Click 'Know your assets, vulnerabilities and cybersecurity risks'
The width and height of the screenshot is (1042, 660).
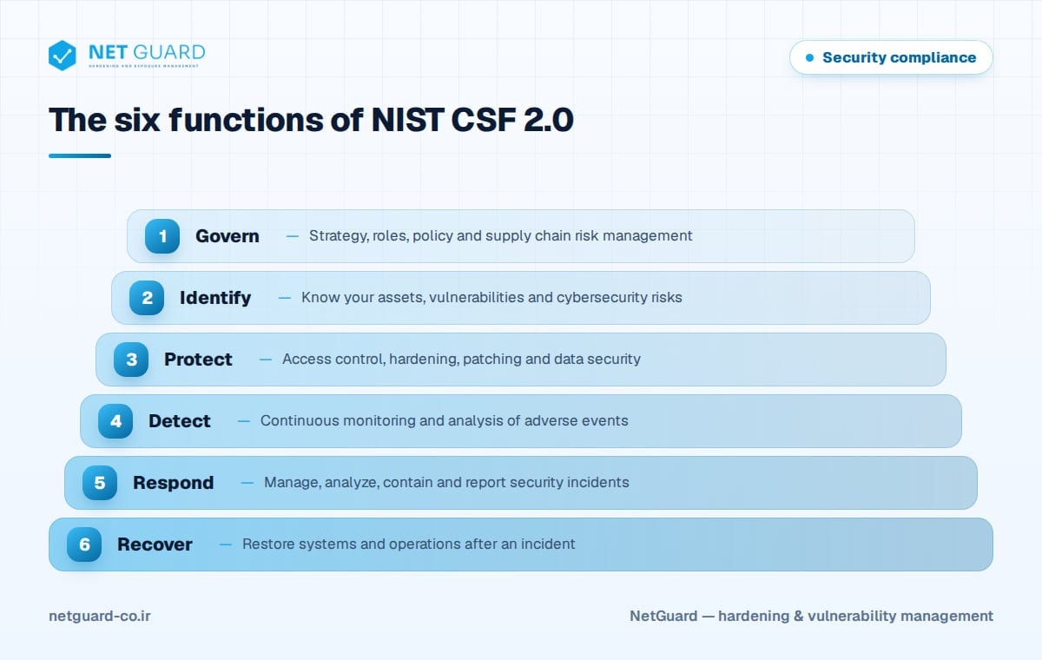point(491,297)
